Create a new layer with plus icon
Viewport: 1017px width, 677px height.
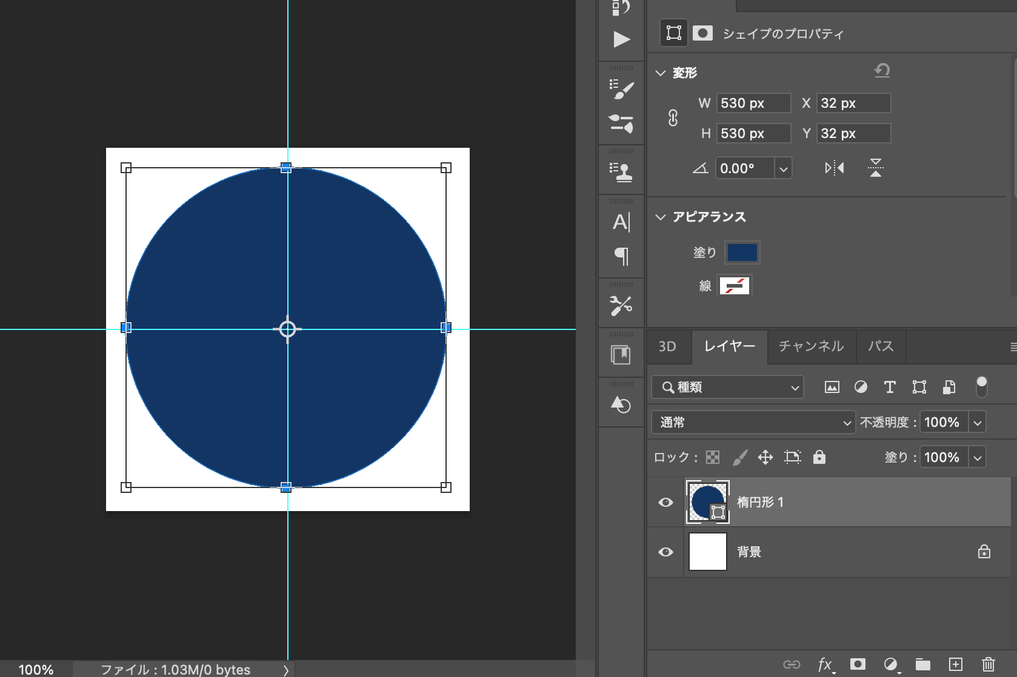point(955,664)
